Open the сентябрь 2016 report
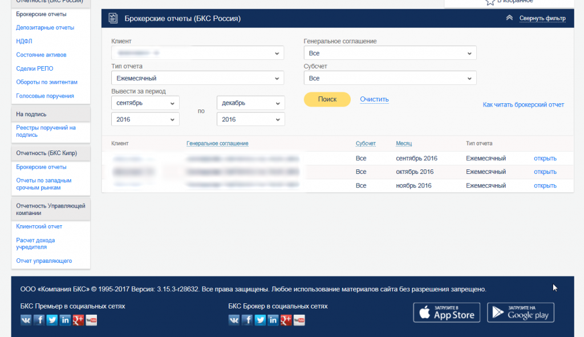584x337 pixels. point(545,159)
